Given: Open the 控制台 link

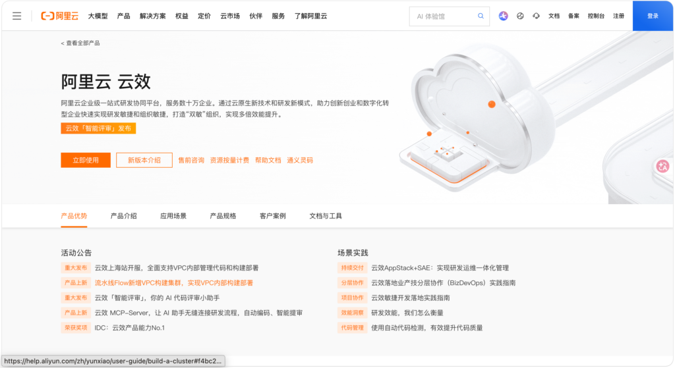Looking at the screenshot, I should pyautogui.click(x=596, y=16).
